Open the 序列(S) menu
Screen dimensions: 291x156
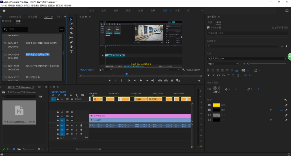27,5
